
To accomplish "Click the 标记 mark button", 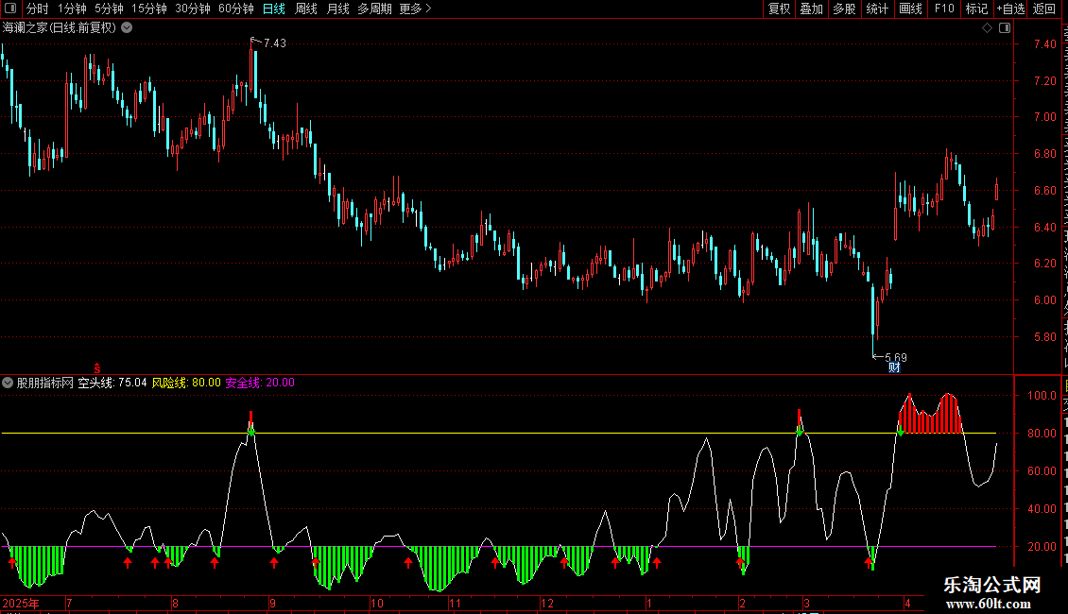I will (x=976, y=9).
